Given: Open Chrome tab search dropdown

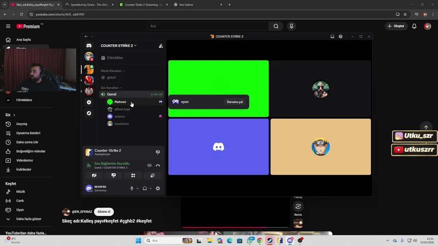Looking at the screenshot, I should click(x=4, y=5).
